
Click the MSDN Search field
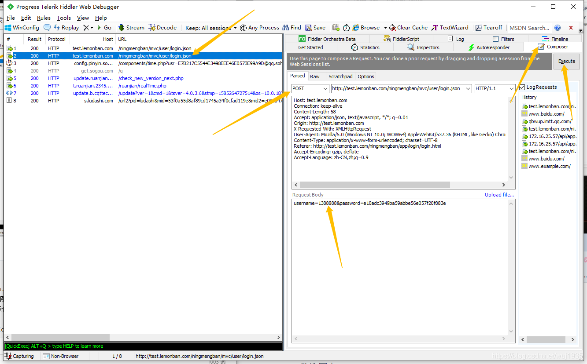click(529, 28)
